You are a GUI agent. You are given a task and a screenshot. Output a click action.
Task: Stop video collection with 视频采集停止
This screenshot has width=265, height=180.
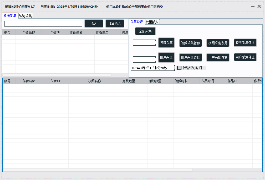[245, 43]
